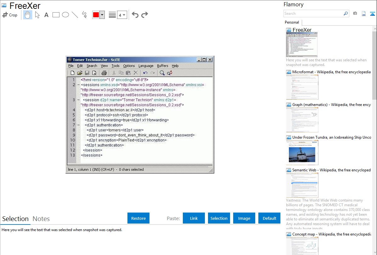Open the Search menu in SciTE

(x=92, y=66)
